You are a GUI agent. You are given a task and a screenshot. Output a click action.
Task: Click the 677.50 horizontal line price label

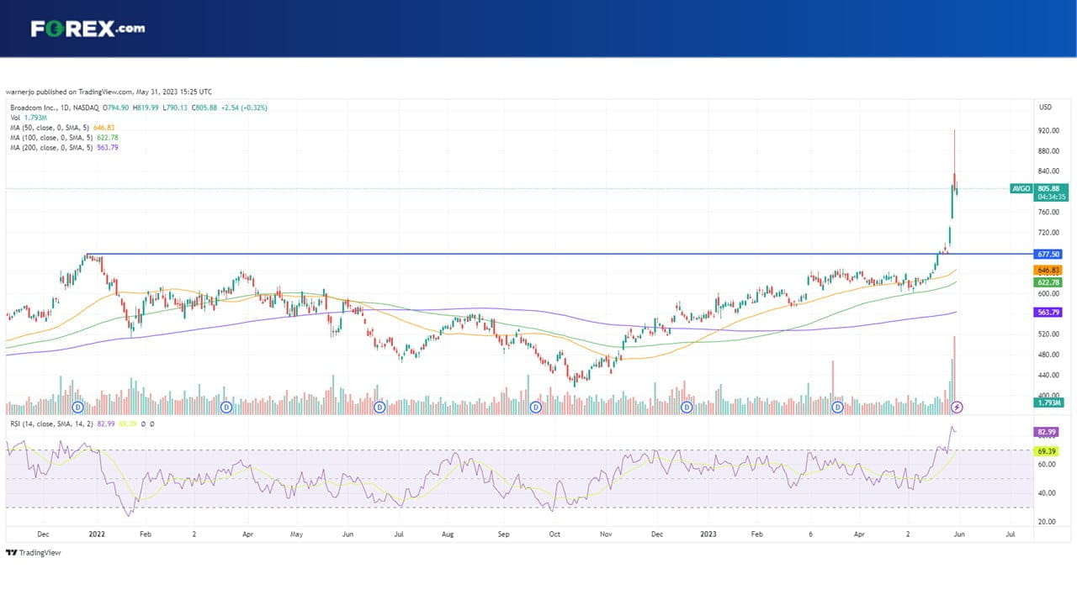pyautogui.click(x=1048, y=253)
